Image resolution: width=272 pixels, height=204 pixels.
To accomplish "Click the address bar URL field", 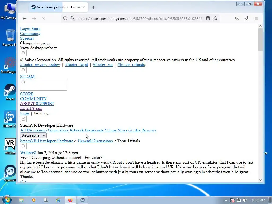I will coord(140,19).
